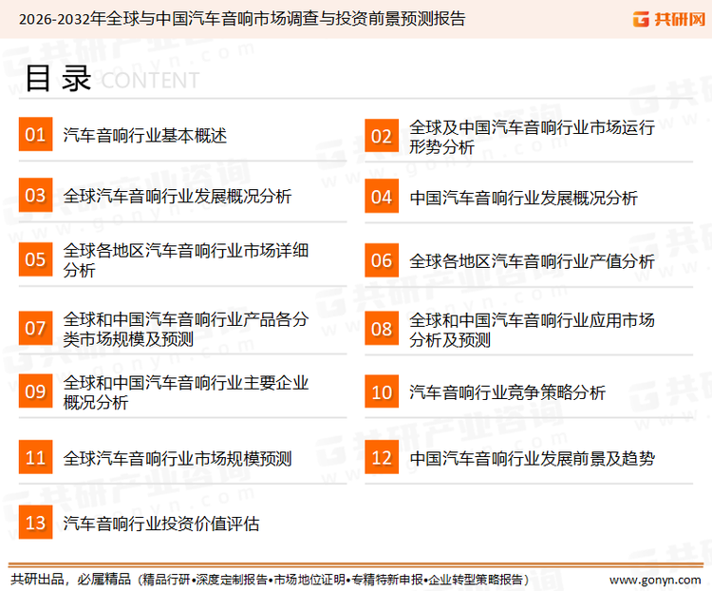This screenshot has width=712, height=591.
Task: Click the footer slogan 共研出品，必属精品
Action: pyautogui.click(x=70, y=580)
